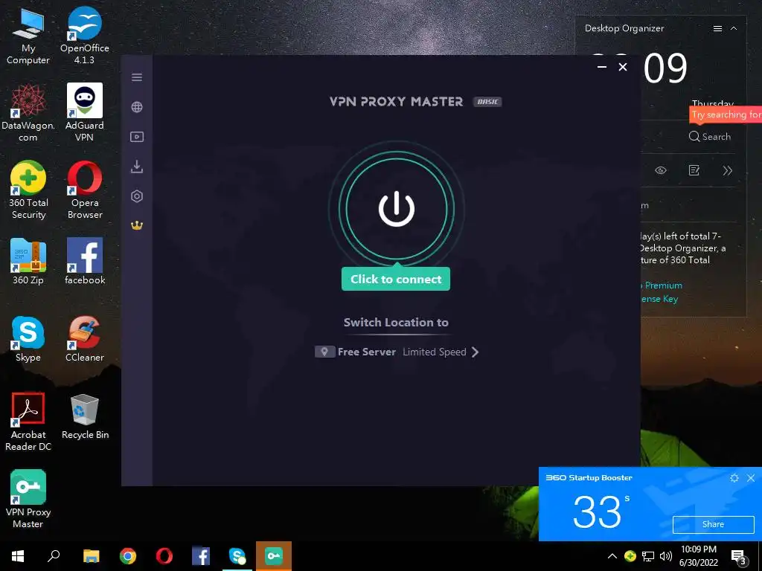The width and height of the screenshot is (762, 571).
Task: Open the Windows Start menu
Action: point(18,556)
